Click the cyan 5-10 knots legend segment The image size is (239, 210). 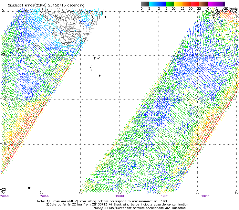[153, 4]
